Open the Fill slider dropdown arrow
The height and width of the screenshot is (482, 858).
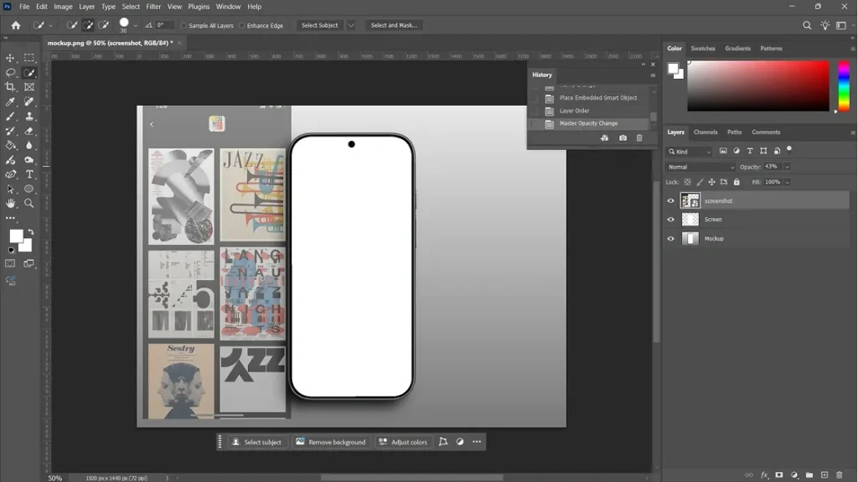(x=787, y=183)
